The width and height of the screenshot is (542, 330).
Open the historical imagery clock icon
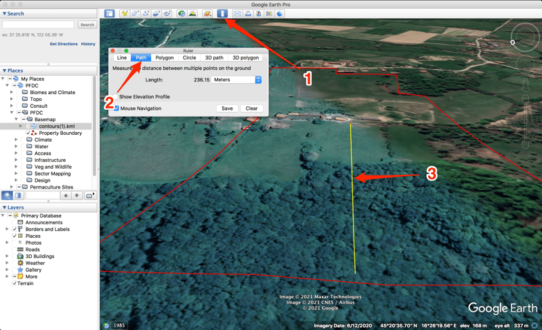pyautogui.click(x=182, y=14)
